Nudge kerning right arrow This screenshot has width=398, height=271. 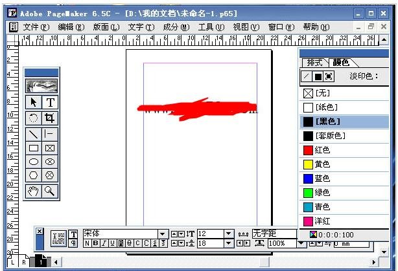[247, 243]
